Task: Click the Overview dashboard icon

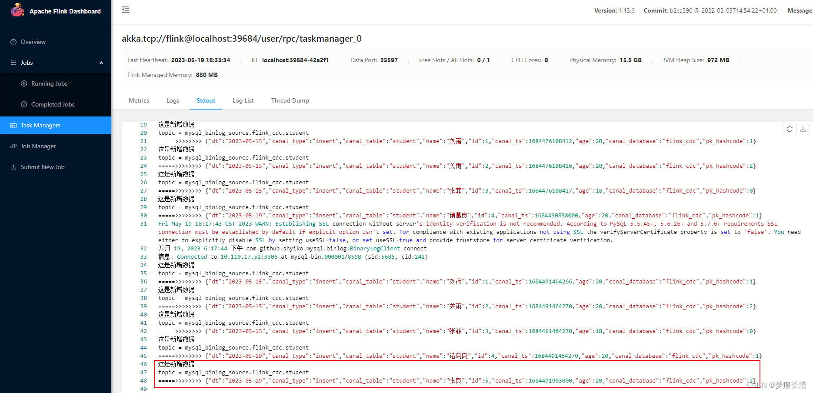Action: (x=13, y=42)
